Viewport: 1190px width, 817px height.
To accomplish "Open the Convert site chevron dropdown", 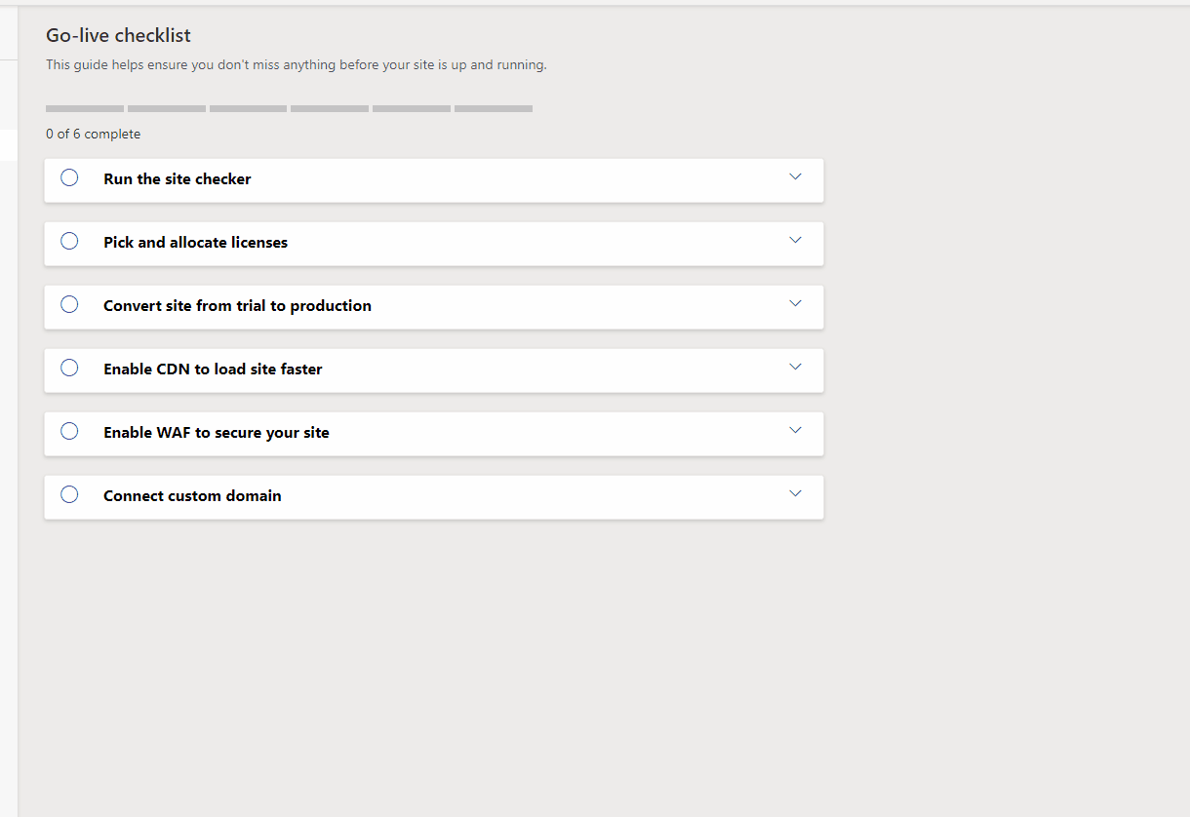I will [795, 303].
